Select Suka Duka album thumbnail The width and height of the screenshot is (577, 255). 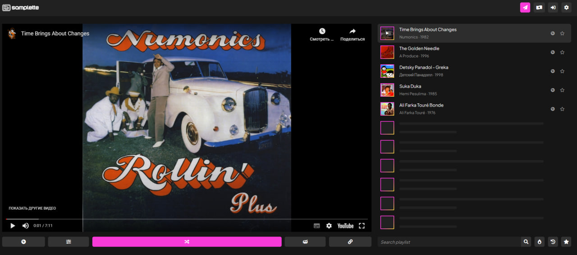point(387,90)
